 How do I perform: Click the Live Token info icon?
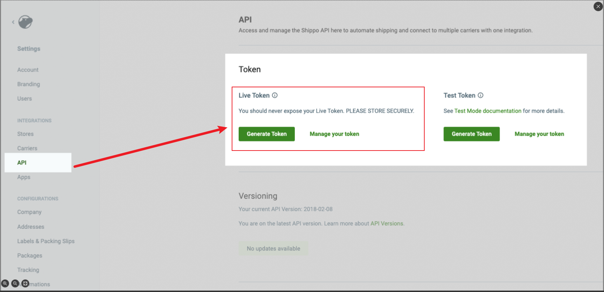(x=275, y=95)
